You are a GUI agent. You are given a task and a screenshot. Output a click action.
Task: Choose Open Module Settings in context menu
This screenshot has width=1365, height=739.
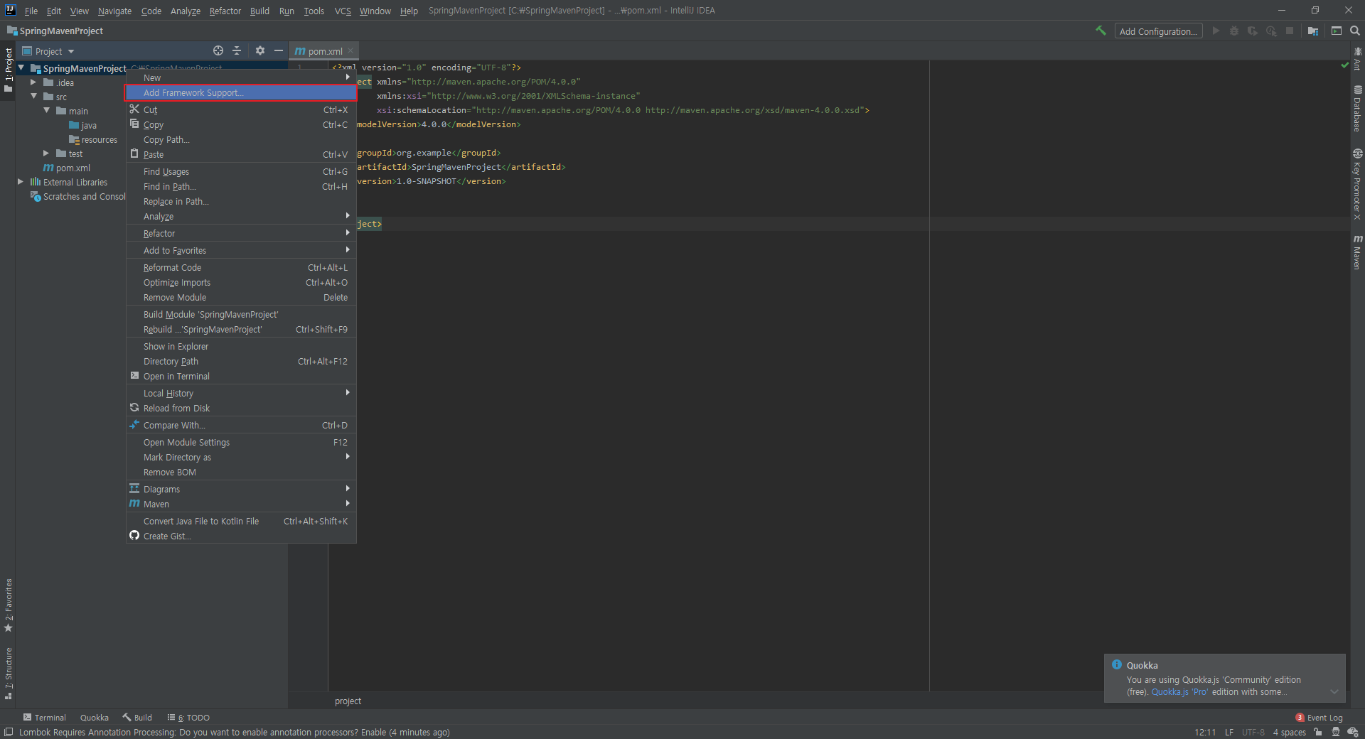[241, 443]
